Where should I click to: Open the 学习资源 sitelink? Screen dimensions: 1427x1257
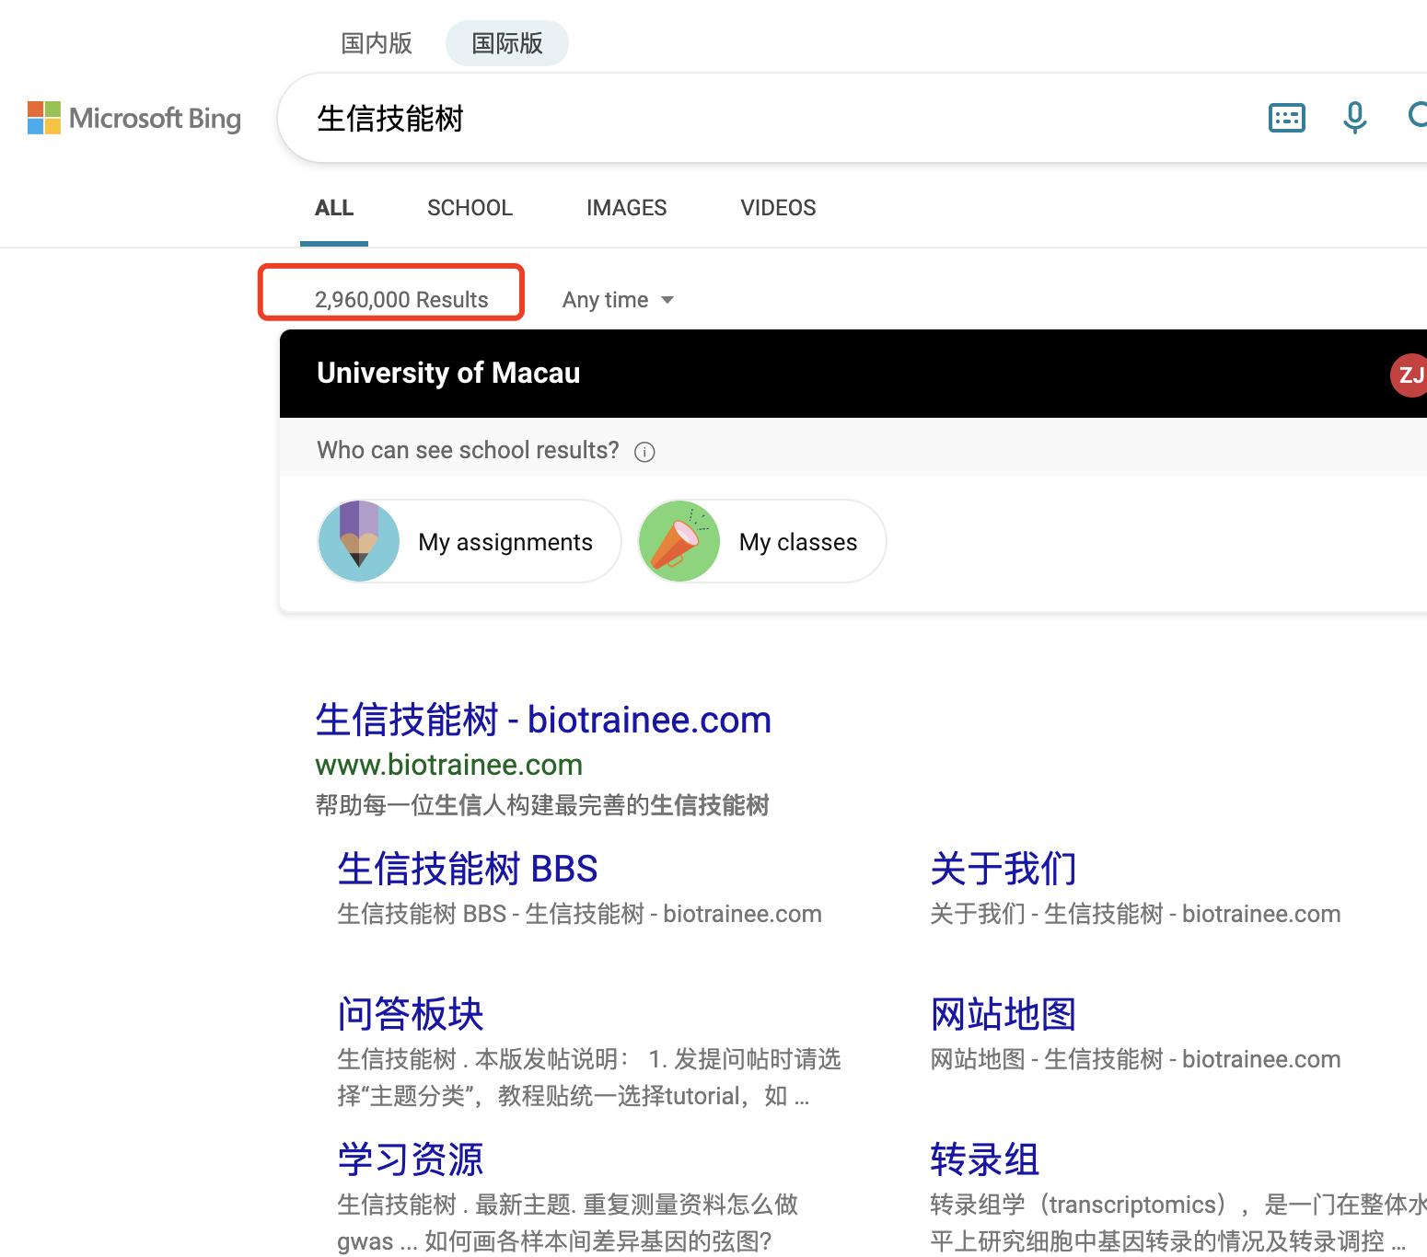[411, 1159]
